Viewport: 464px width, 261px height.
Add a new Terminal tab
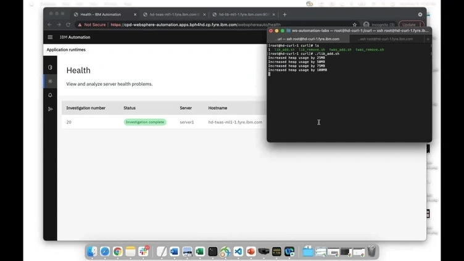tap(428, 39)
